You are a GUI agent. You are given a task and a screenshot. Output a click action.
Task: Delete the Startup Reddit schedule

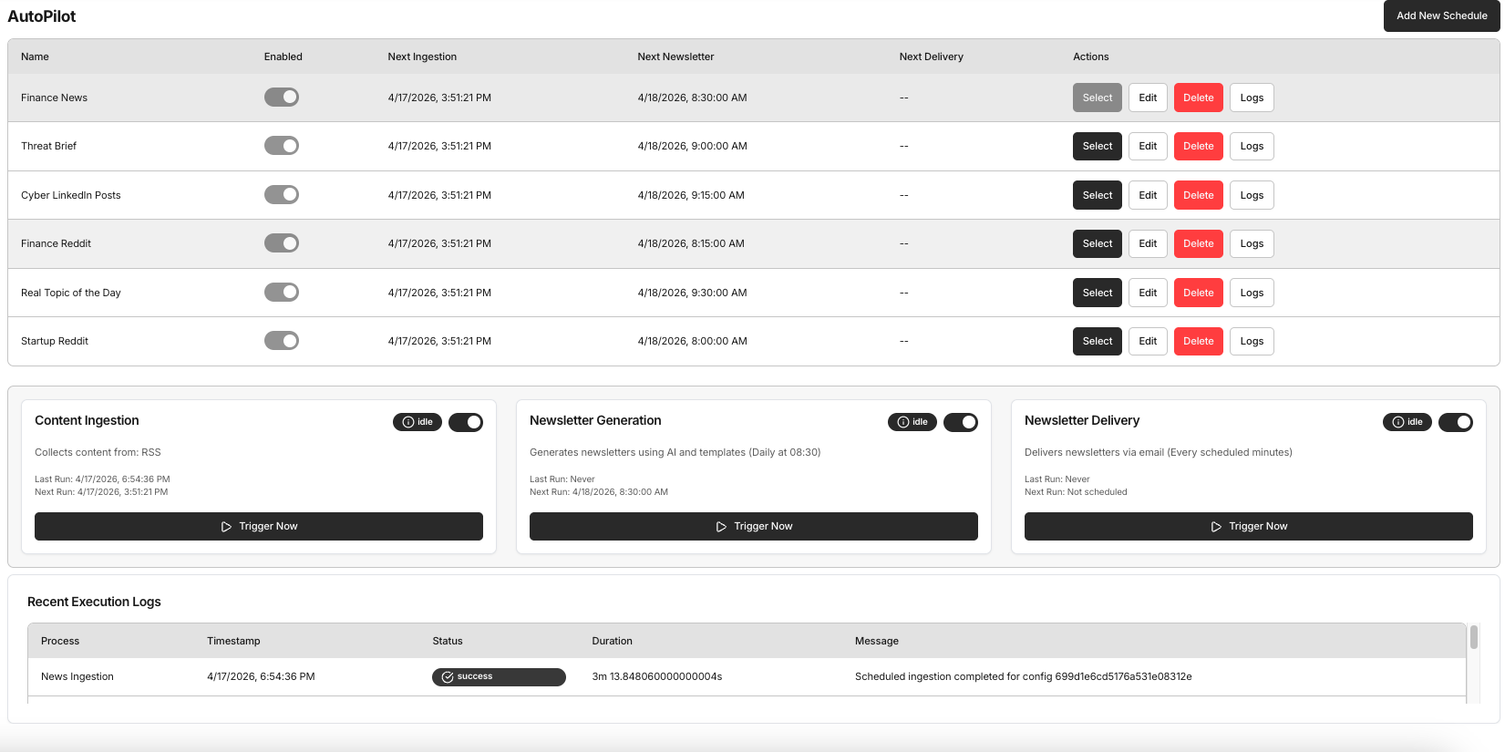[1199, 341]
